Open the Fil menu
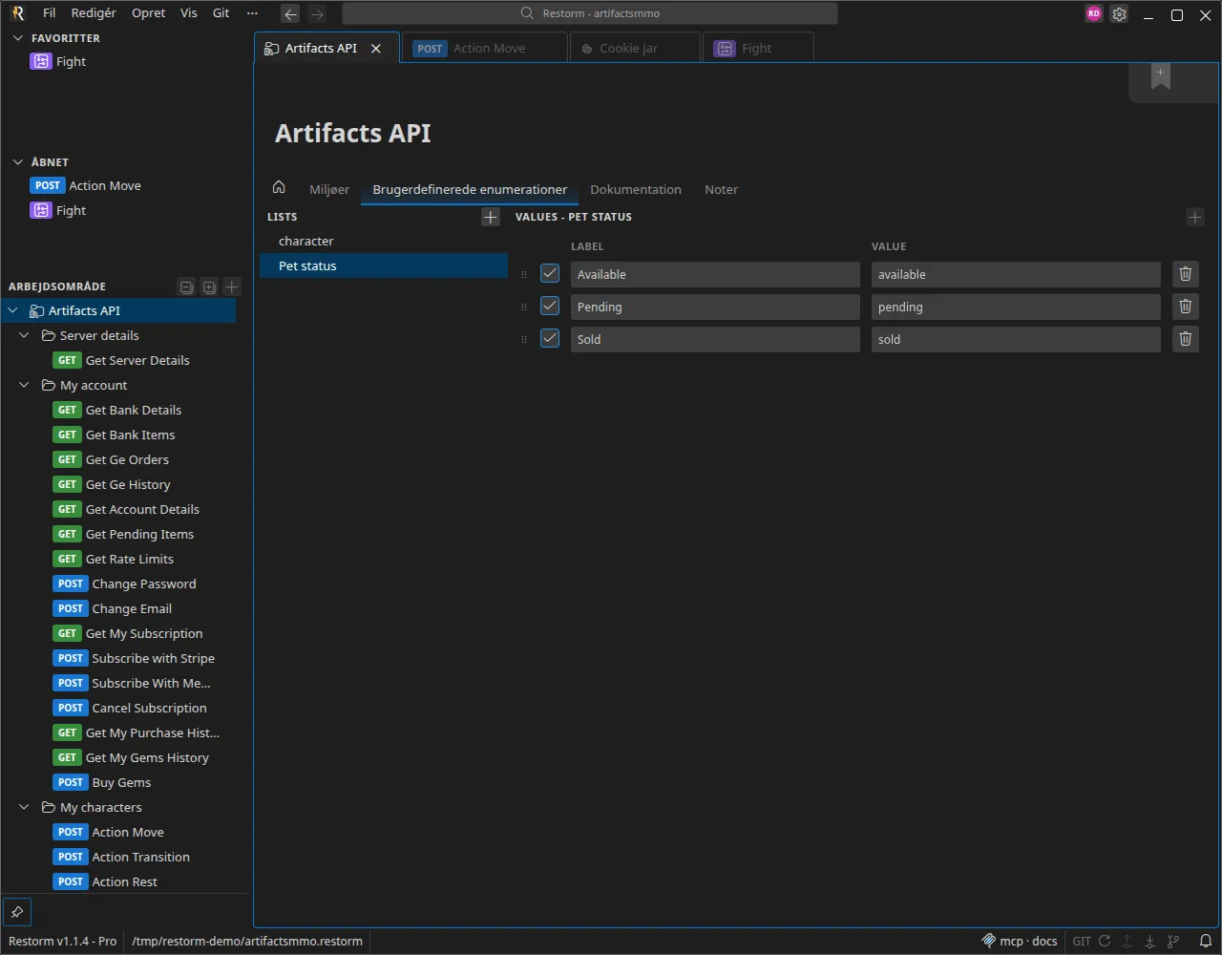Image resolution: width=1222 pixels, height=955 pixels. click(x=50, y=13)
